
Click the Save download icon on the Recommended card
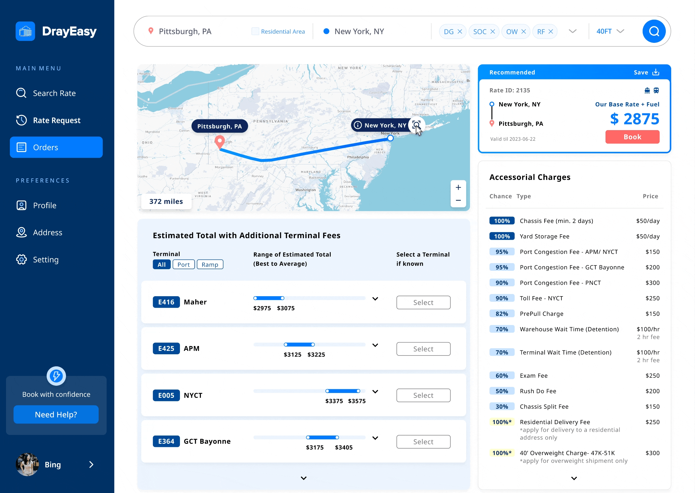coord(656,72)
